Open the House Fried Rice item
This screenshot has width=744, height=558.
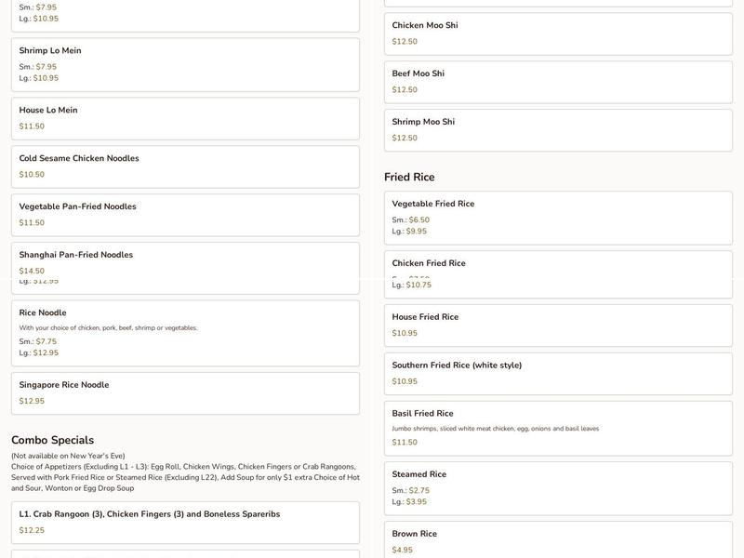(x=558, y=325)
